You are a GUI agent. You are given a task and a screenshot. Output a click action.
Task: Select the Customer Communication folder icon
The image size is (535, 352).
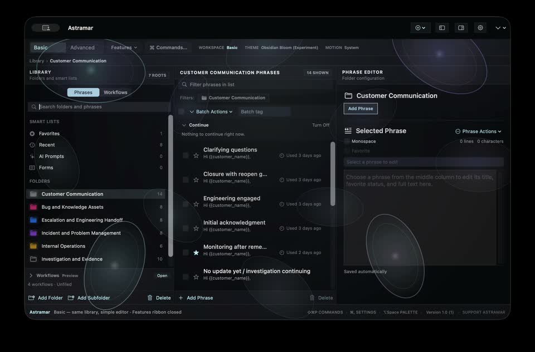point(33,194)
